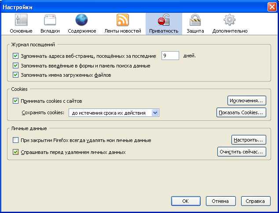Expand the Сохранять cookies dropdown
The image size is (279, 213).
154,113
